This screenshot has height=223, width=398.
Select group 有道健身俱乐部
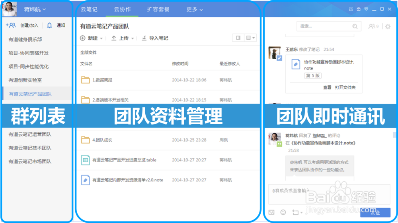point(25,39)
